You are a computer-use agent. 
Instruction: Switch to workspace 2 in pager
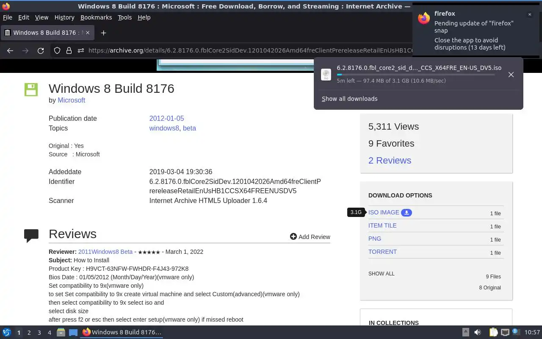[x=29, y=333]
